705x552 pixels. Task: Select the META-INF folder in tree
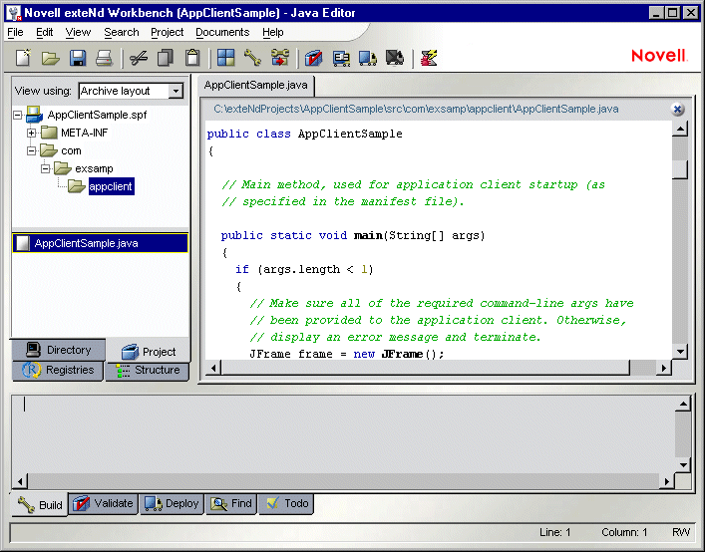pos(84,133)
